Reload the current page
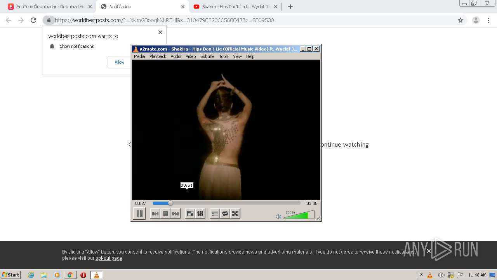 34,20
